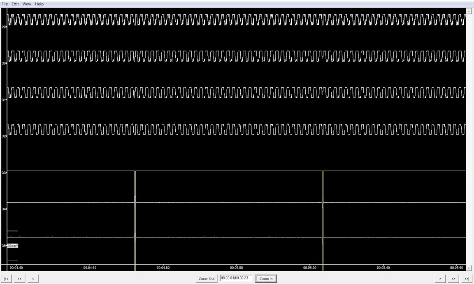Viewport: 474px width, 284px height.
Task: Click the time position field 00:00:04/00:00:23
Action: (x=236, y=278)
